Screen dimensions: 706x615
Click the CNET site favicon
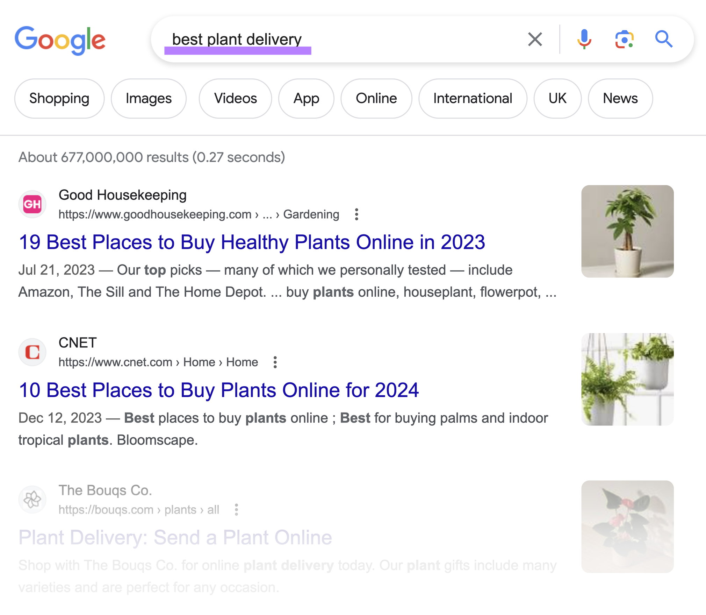point(32,352)
